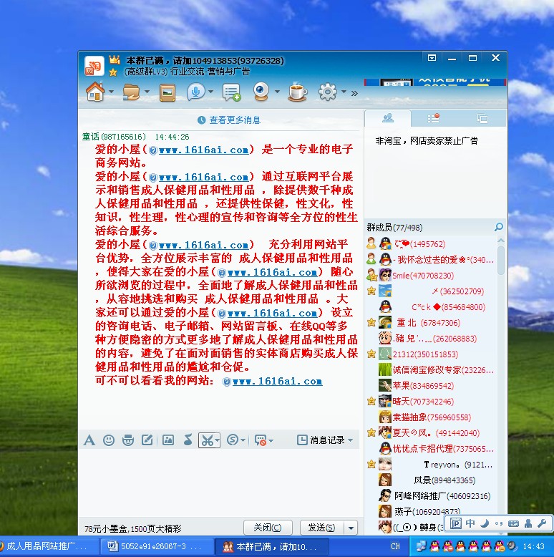The height and width of the screenshot is (557, 554).
Task: Open font style letter A icon
Action: point(89,440)
